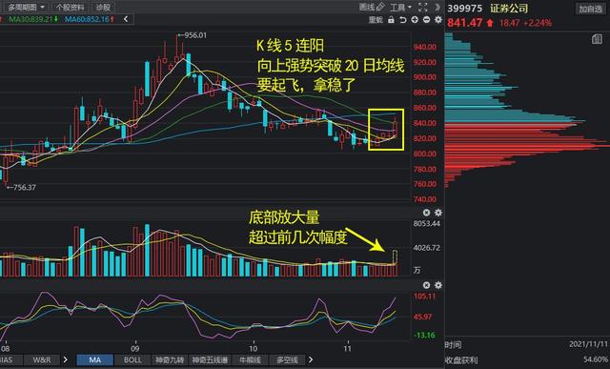Click the MA30:839.21 legend value
This screenshot has width=610, height=369.
tap(33, 19)
